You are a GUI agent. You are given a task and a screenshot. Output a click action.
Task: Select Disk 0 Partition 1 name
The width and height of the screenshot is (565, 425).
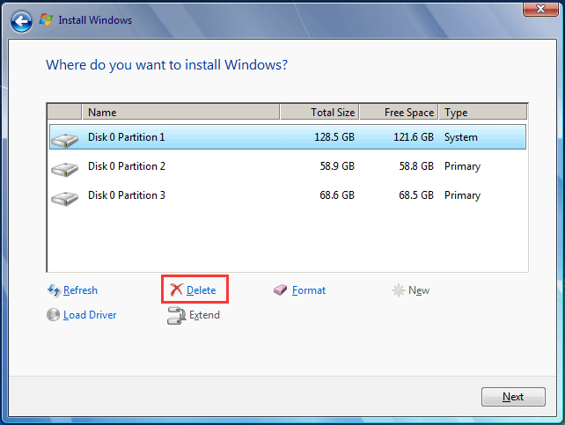point(127,137)
